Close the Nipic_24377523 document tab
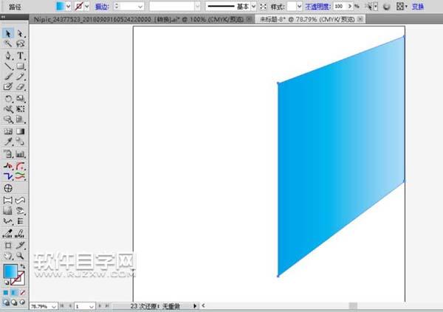The height and width of the screenshot is (312, 443). (x=249, y=19)
